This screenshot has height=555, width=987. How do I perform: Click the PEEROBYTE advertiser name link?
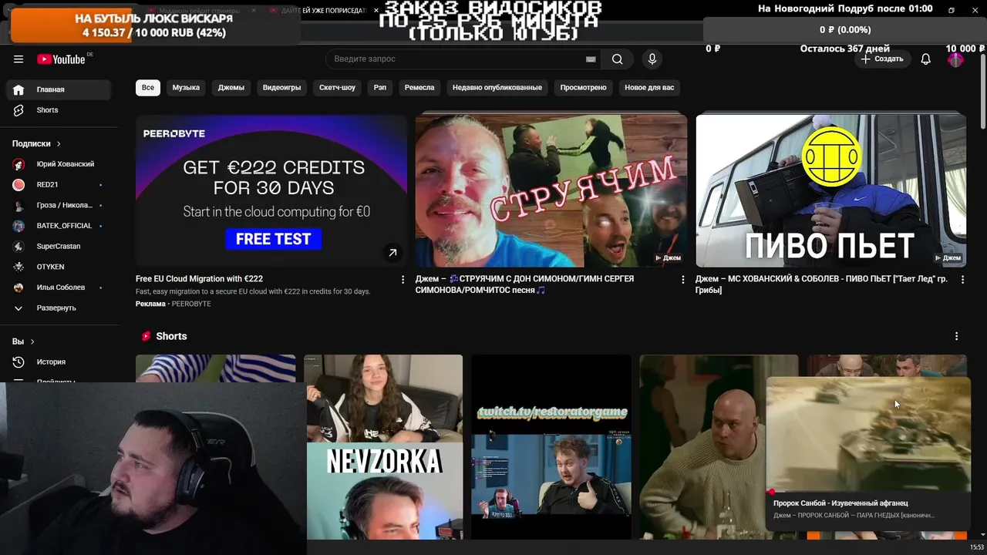tap(191, 304)
